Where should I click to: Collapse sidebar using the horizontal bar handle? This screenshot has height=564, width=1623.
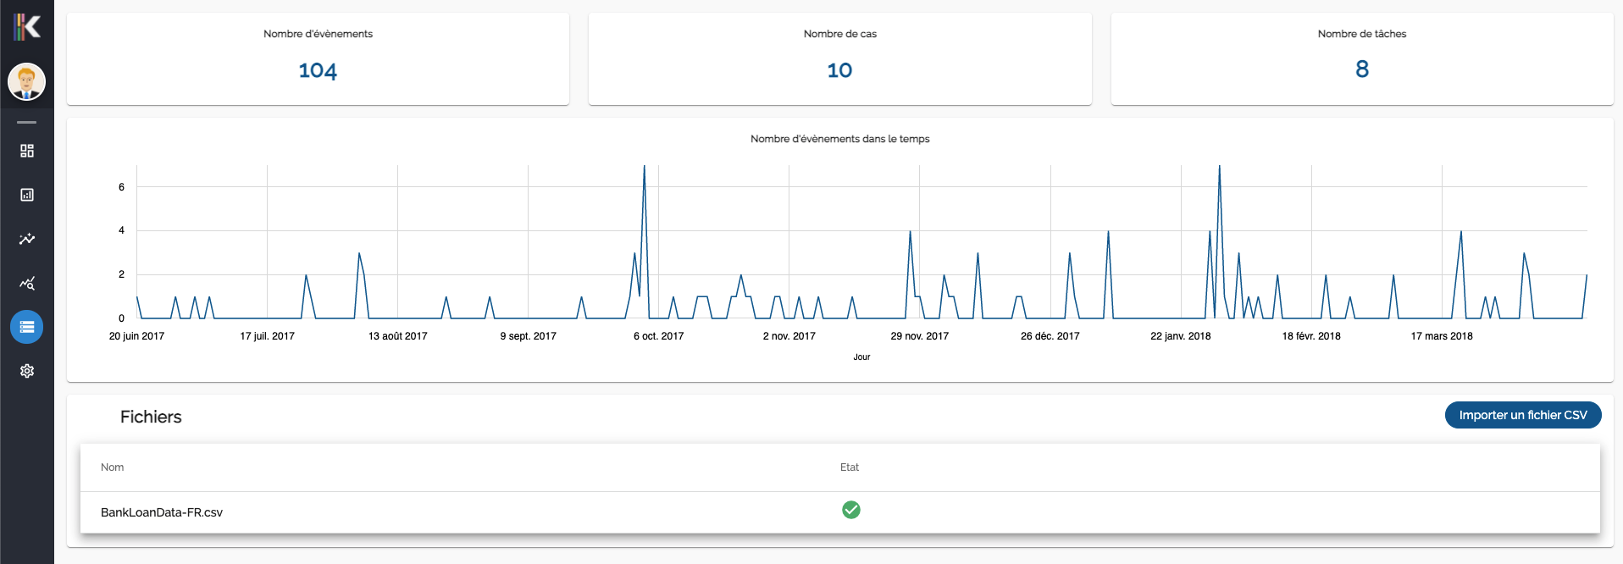point(27,123)
